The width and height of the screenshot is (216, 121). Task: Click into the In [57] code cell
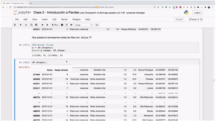pyautogui.click(x=115, y=48)
